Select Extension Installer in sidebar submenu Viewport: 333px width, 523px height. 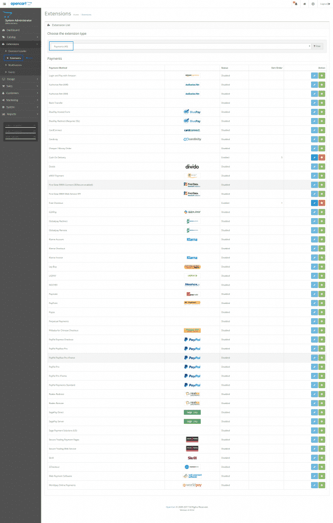[x=18, y=51]
